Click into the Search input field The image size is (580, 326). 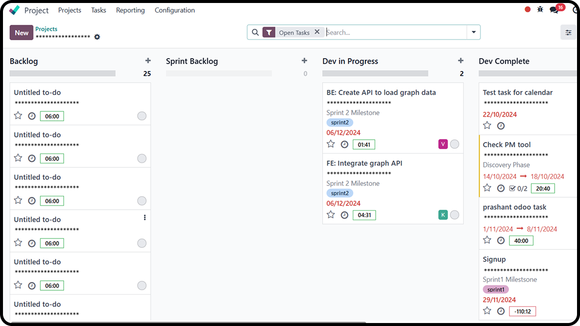(x=395, y=32)
